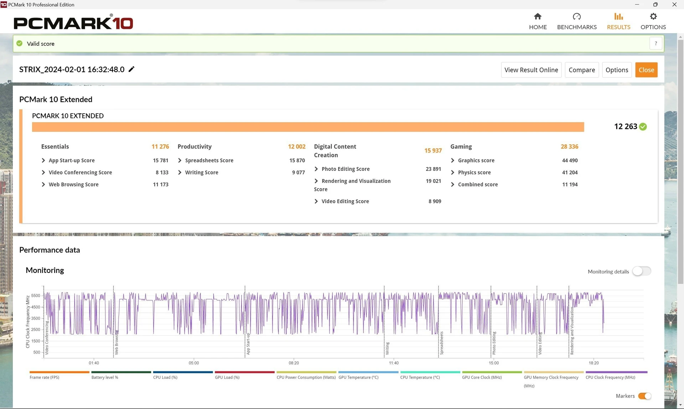Expand Combined score

tap(452, 185)
